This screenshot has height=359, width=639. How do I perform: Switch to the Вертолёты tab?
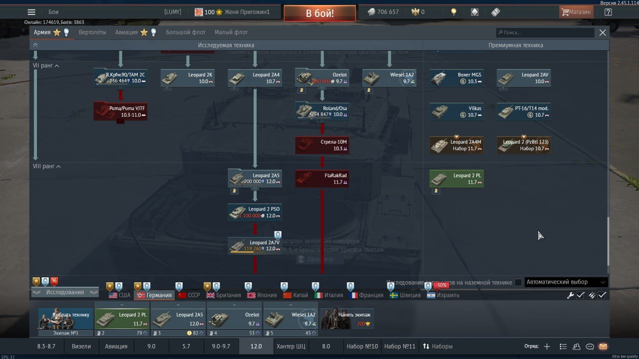click(x=92, y=32)
